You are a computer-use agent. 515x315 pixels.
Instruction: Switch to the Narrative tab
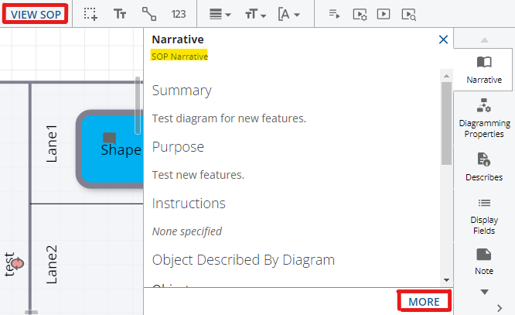484,70
